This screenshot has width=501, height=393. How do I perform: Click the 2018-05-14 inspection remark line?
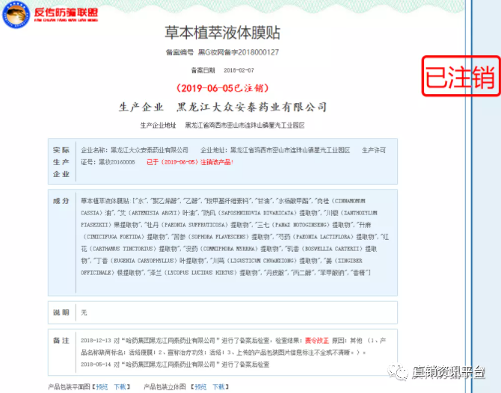click(x=175, y=365)
